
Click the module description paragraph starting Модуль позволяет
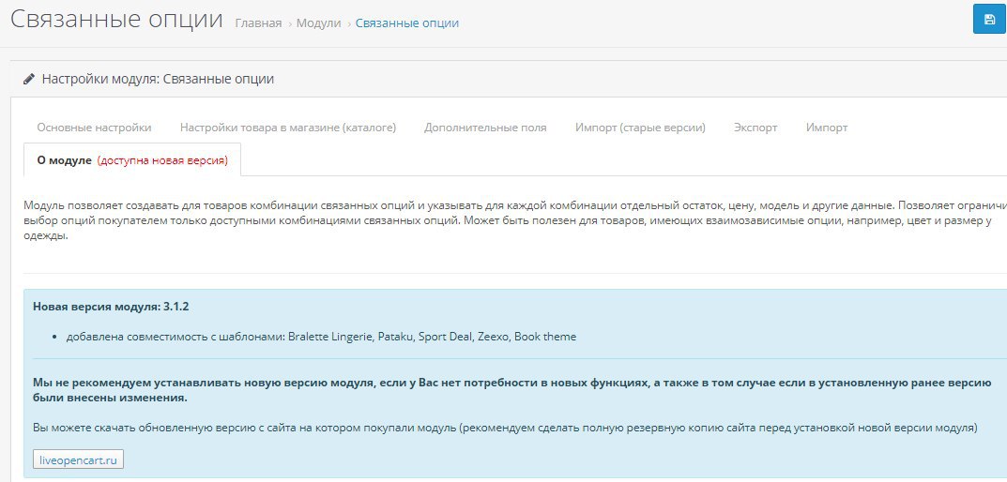pyautogui.click(x=515, y=220)
